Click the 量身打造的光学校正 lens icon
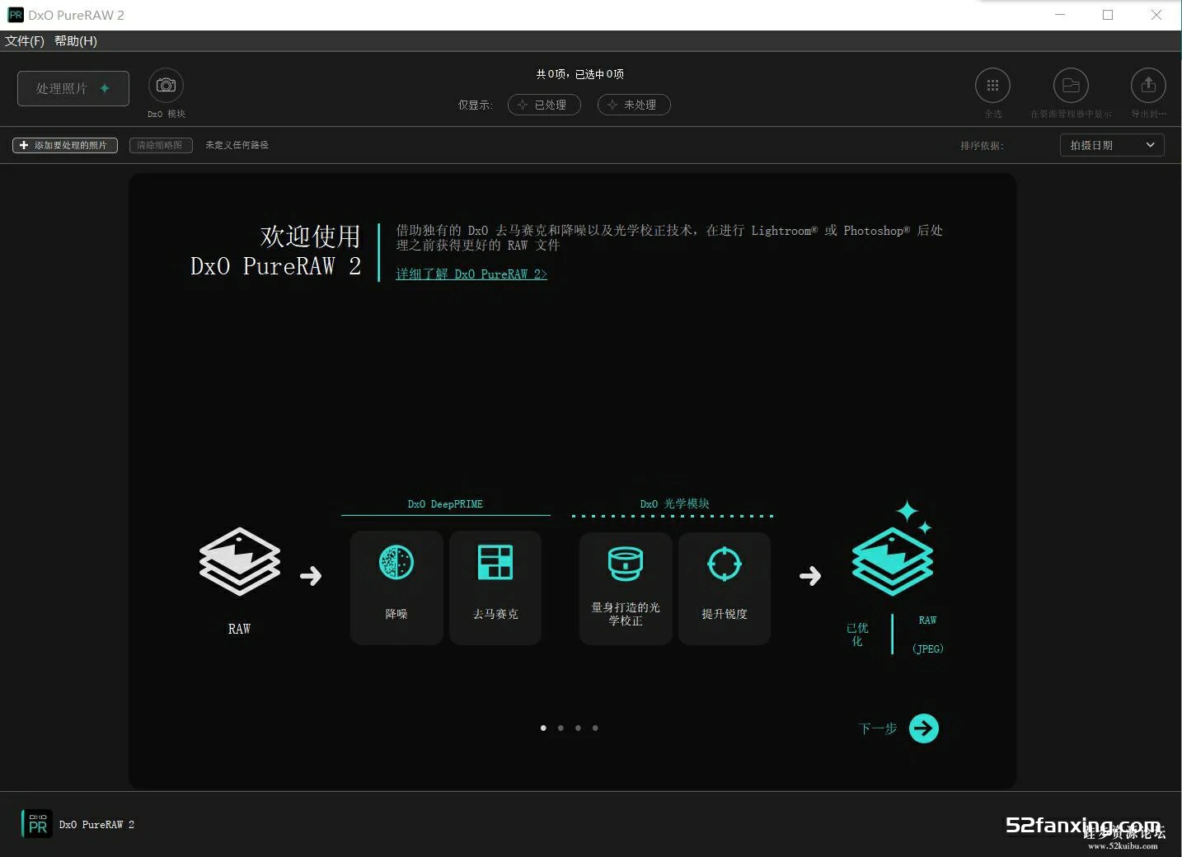 click(626, 564)
